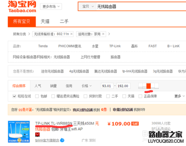
Task: Open the 更多市场 dropdown
Action: click(x=51, y=6)
